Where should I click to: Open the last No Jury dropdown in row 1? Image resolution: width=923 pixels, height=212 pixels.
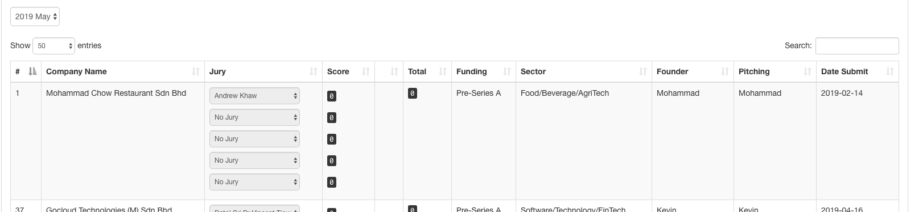click(x=254, y=182)
